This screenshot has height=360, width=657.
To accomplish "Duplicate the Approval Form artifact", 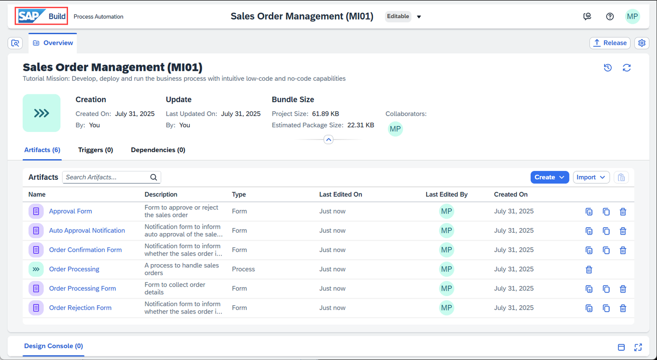I will (589, 212).
